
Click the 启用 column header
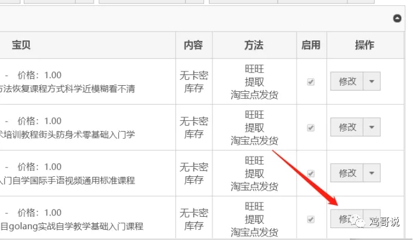click(x=311, y=45)
